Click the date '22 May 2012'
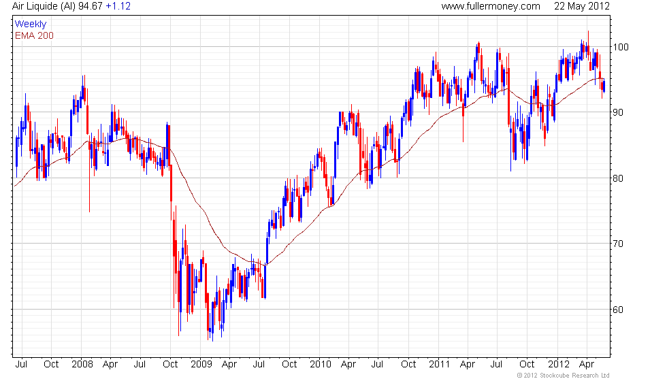This screenshot has height=381, width=667. pos(581,6)
